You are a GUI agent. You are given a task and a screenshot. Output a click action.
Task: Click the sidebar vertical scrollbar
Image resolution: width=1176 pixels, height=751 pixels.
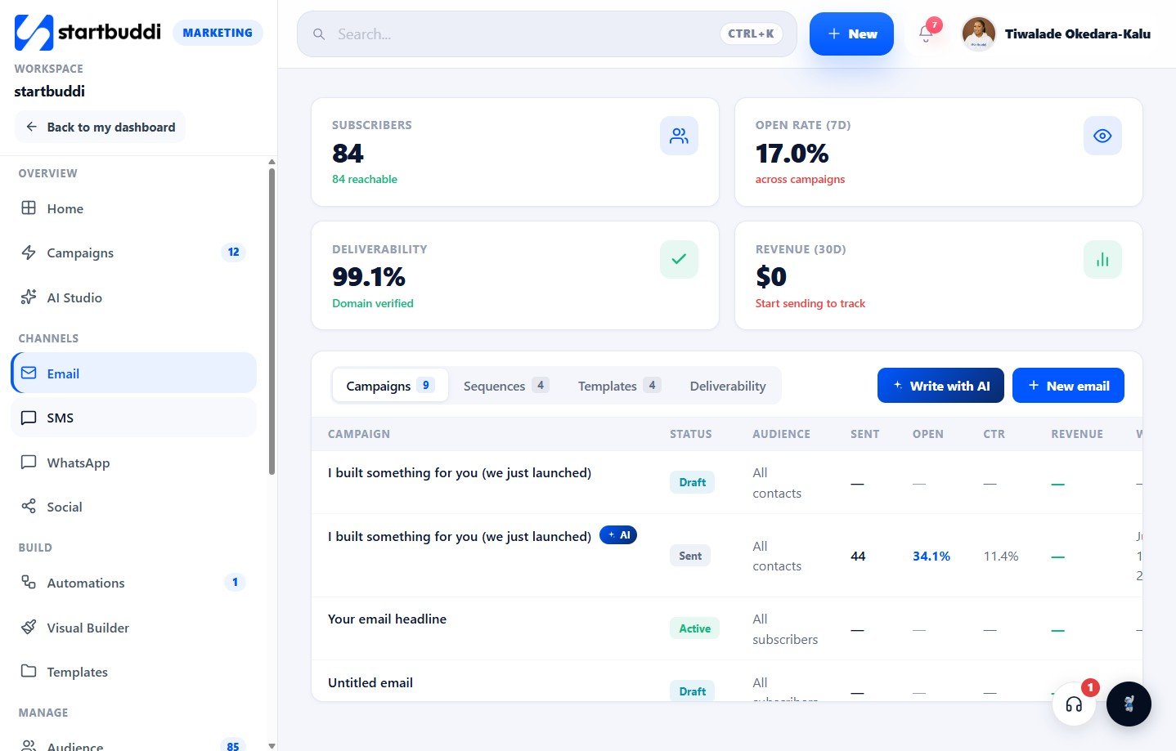[x=272, y=321]
